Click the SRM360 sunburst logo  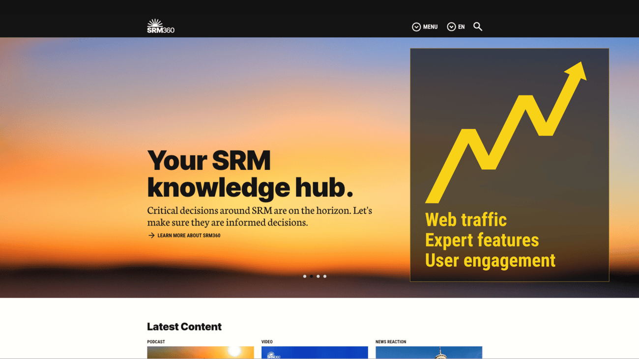tap(161, 27)
